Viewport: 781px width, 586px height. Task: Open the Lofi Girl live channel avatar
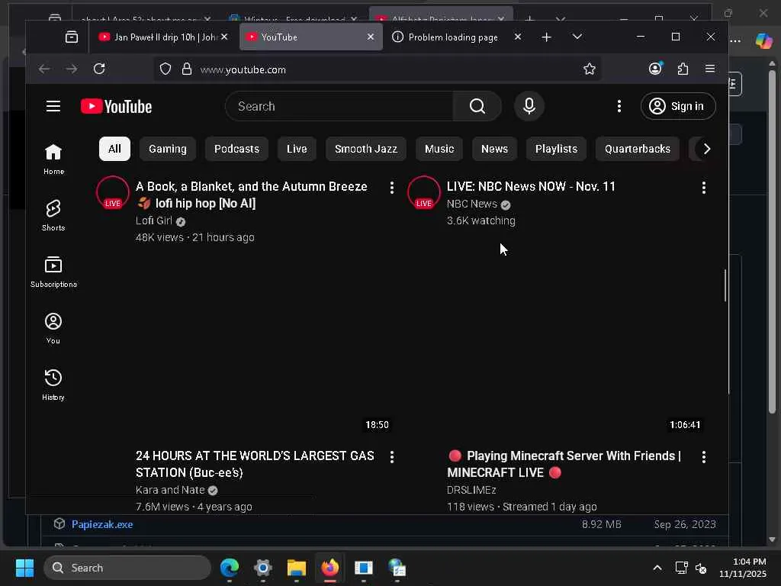point(113,192)
